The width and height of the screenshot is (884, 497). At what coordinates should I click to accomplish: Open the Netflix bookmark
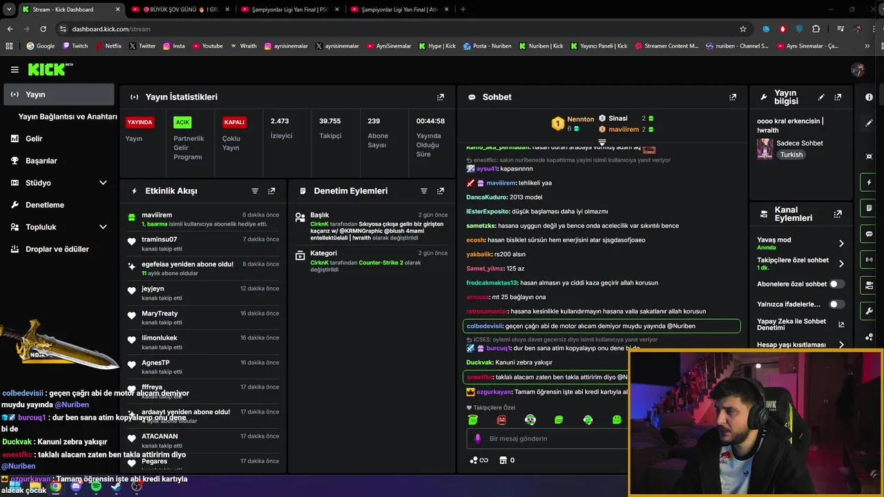click(x=108, y=46)
